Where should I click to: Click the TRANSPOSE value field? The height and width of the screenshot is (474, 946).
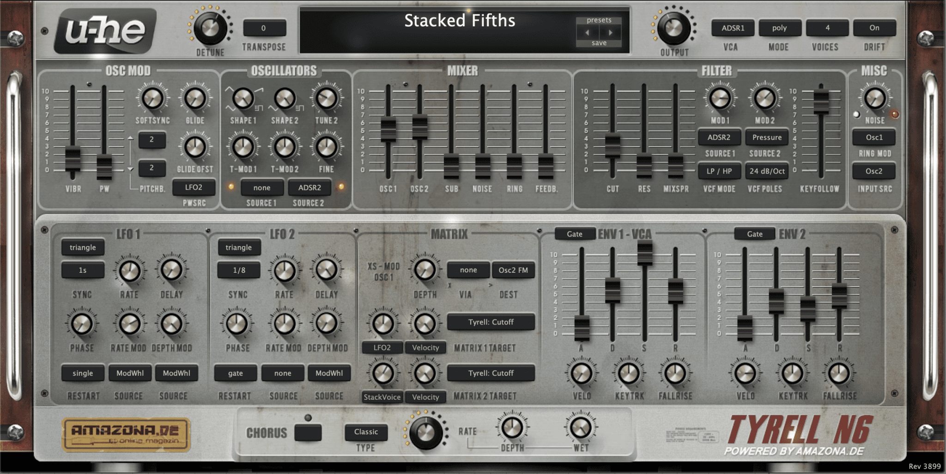[264, 28]
